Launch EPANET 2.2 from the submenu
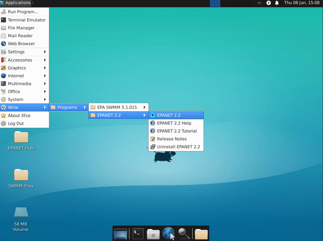 tap(176, 115)
